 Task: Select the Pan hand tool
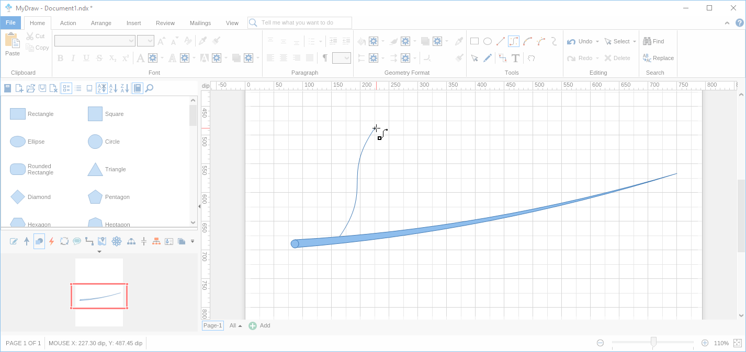(532, 58)
